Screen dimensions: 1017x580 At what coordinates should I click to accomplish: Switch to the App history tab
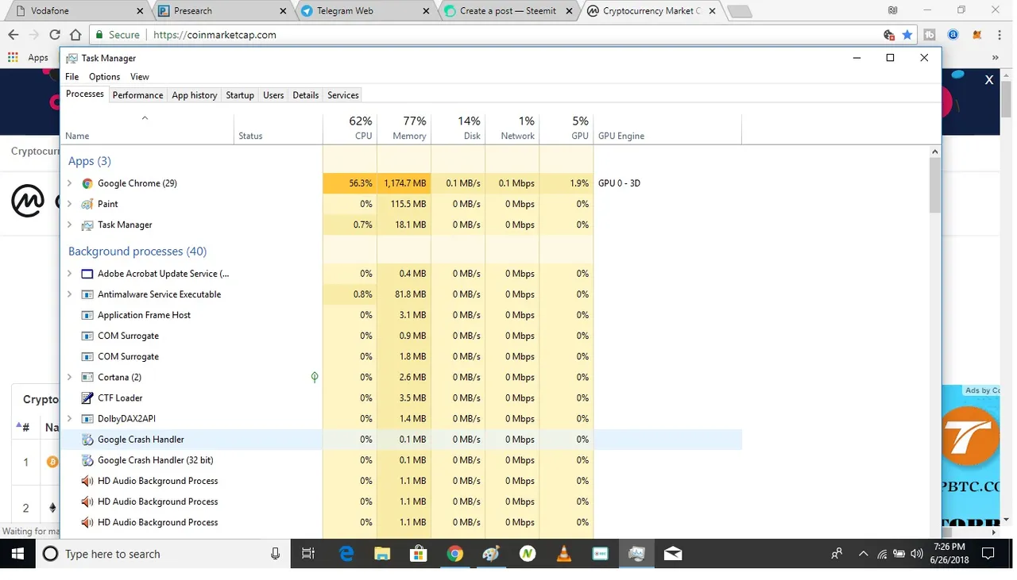point(195,95)
